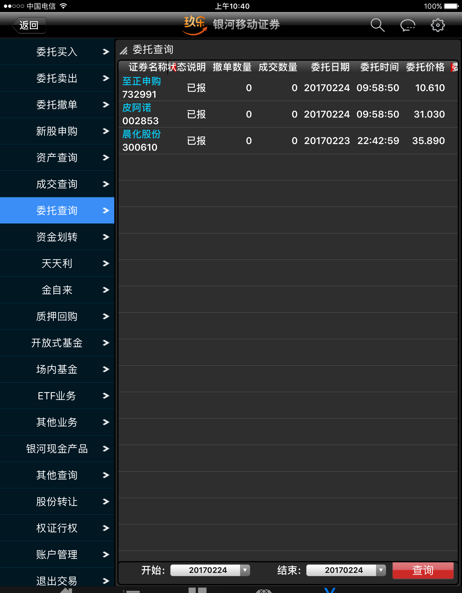Open the chat message bubble icon

[x=408, y=25]
